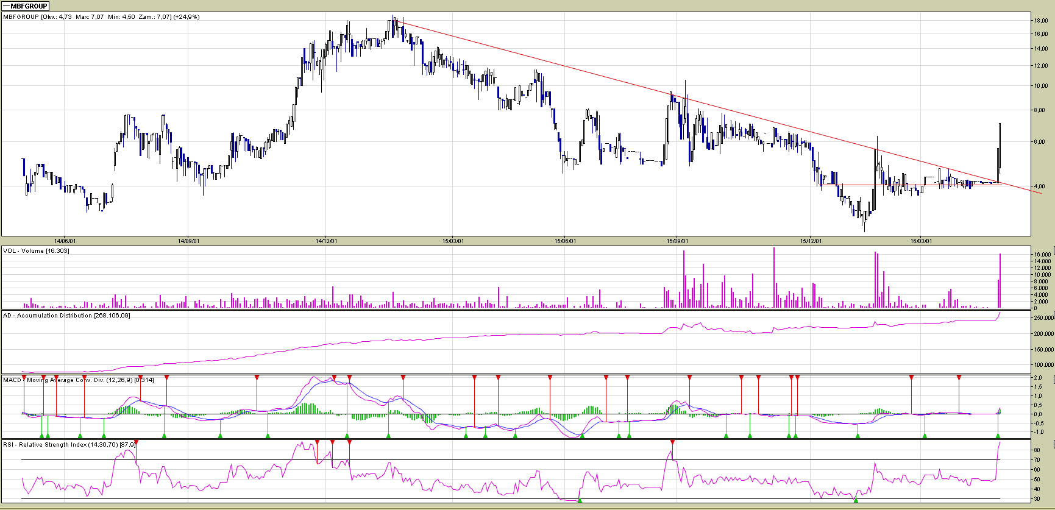Click the 16/03/01 date axis label
Image resolution: width=1055 pixels, height=510 pixels.
[x=921, y=241]
